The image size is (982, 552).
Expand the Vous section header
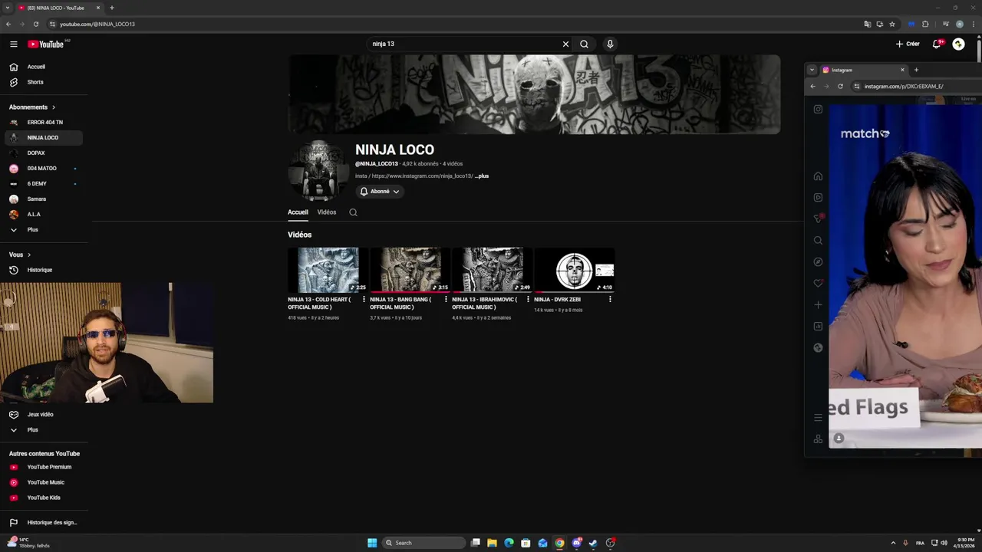pyautogui.click(x=20, y=255)
